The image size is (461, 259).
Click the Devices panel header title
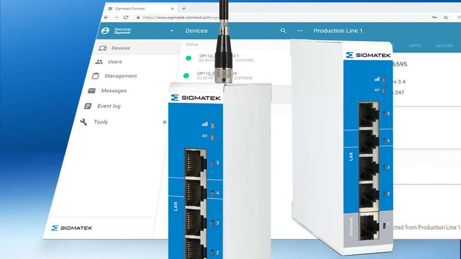(196, 31)
